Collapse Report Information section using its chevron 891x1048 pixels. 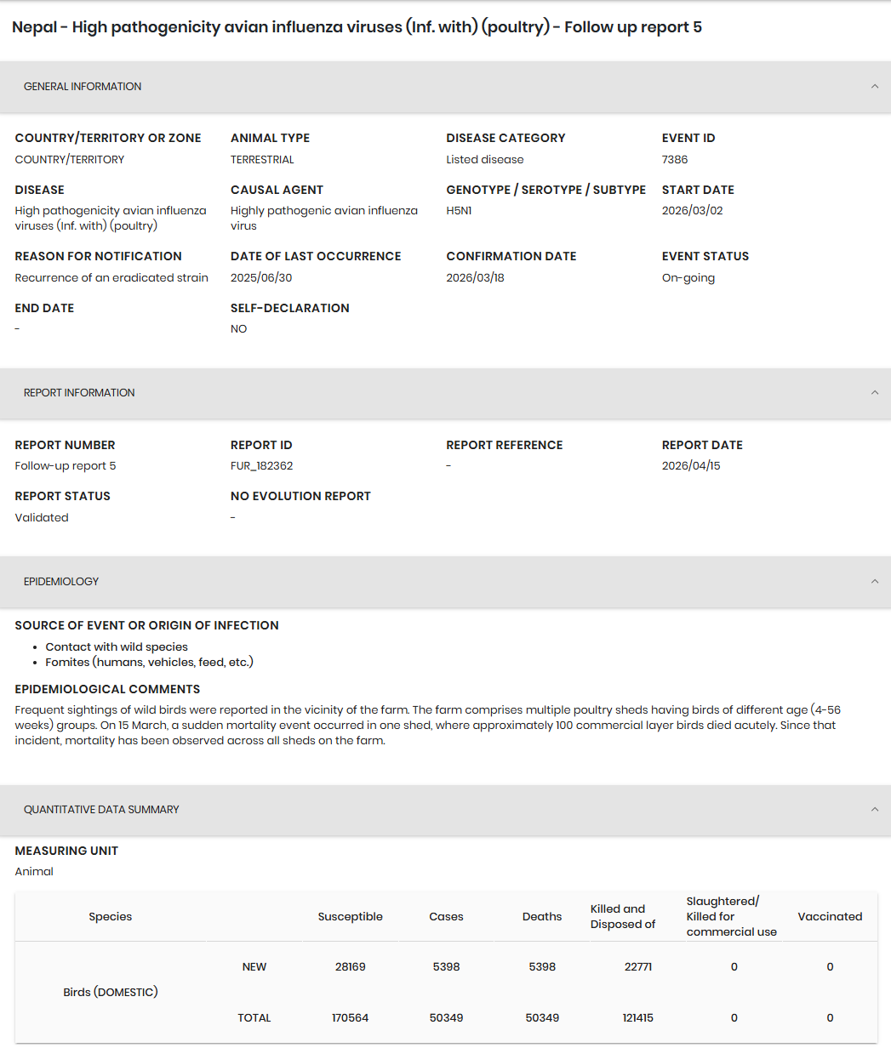pos(875,392)
